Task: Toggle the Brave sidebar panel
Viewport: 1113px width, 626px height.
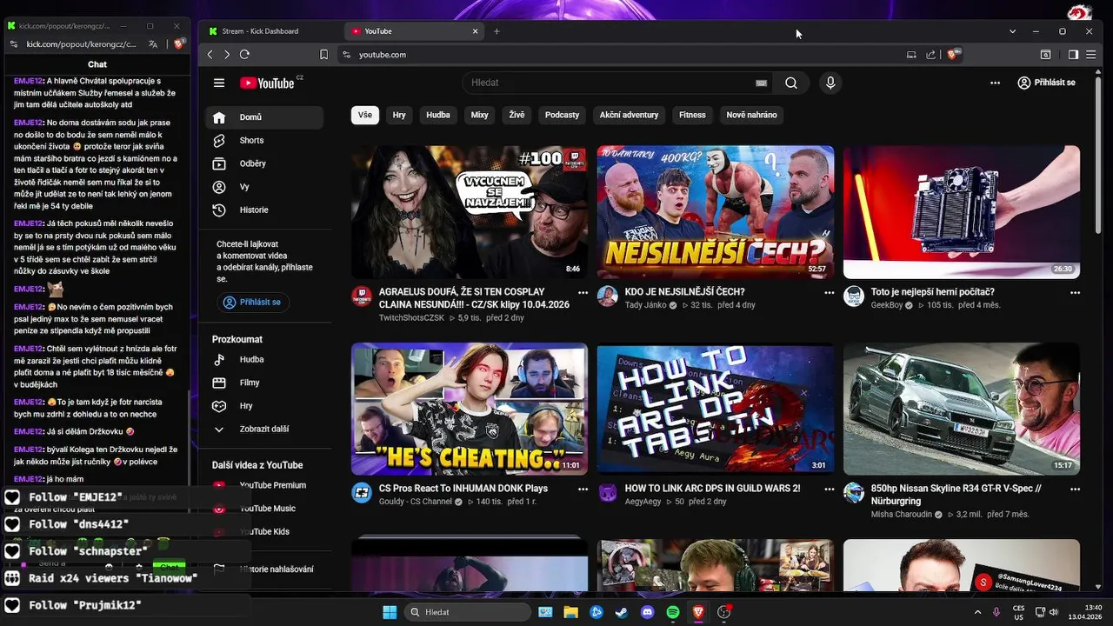Action: click(1073, 54)
